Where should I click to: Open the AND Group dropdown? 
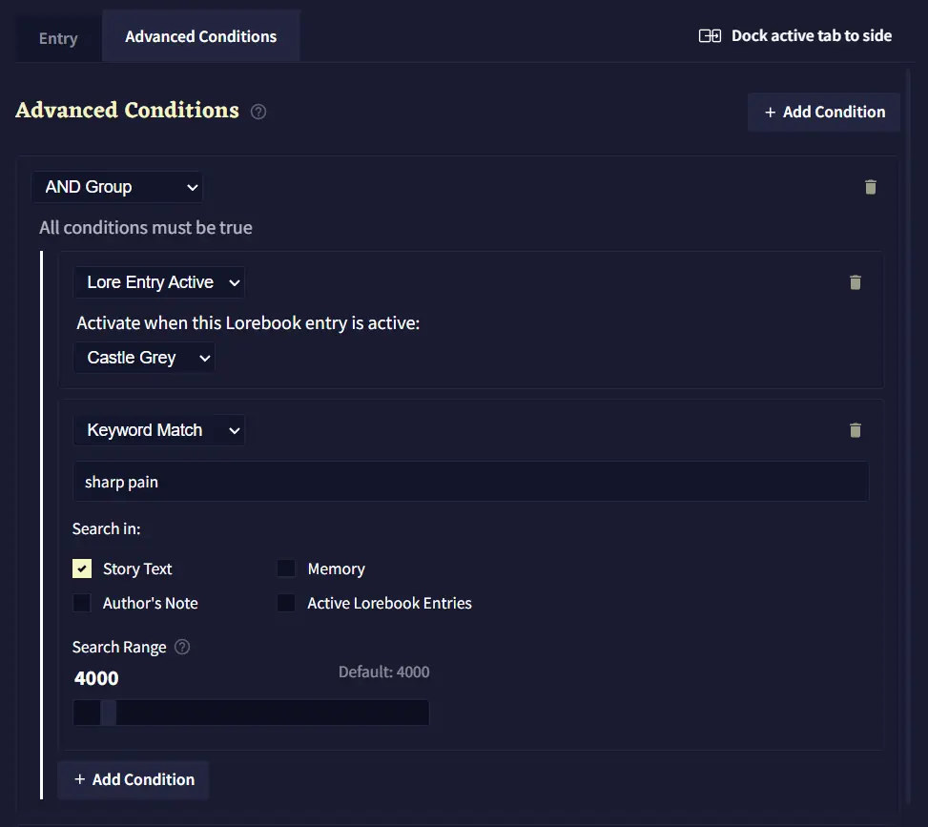[x=117, y=187]
